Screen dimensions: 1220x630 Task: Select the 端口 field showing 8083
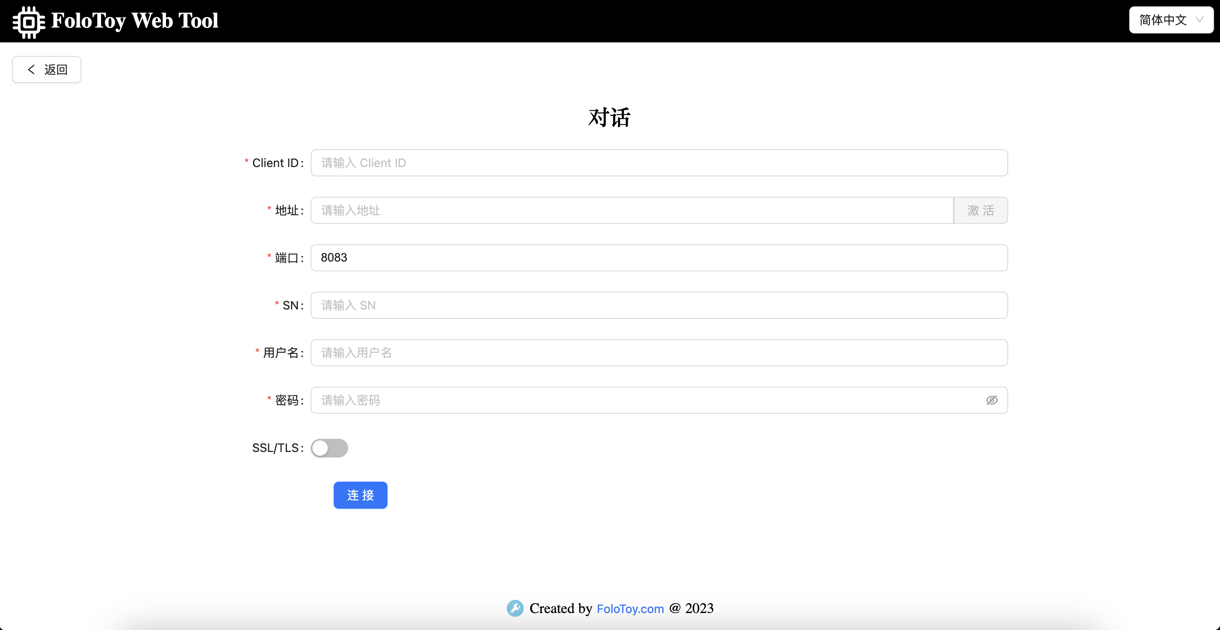pyautogui.click(x=658, y=258)
